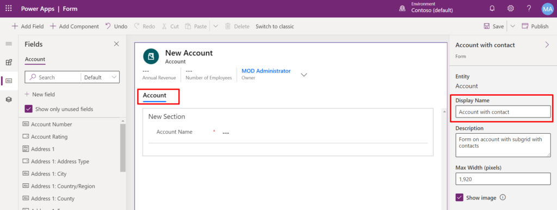
Task: Click the New Account form title
Action: [189, 53]
